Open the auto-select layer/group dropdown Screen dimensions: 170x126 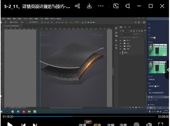[23, 22]
